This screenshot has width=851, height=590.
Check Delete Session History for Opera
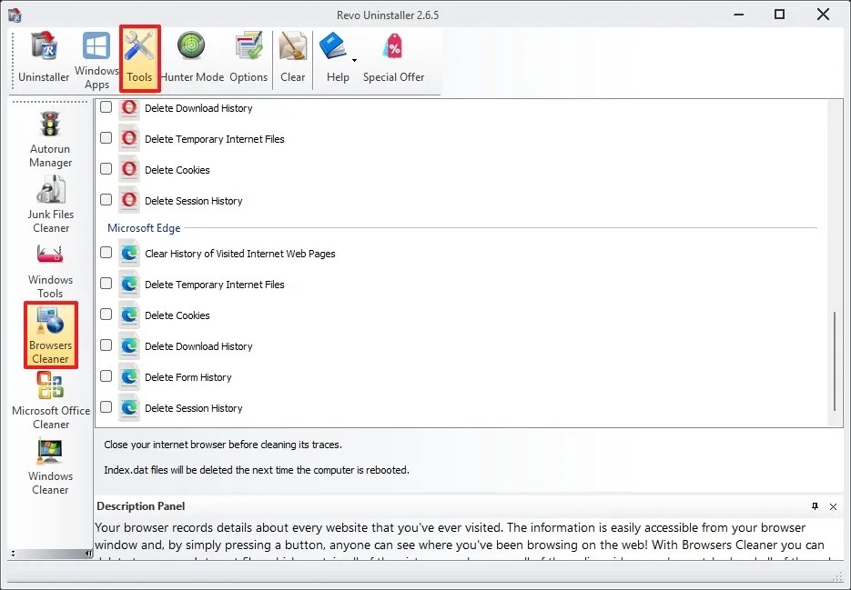106,199
